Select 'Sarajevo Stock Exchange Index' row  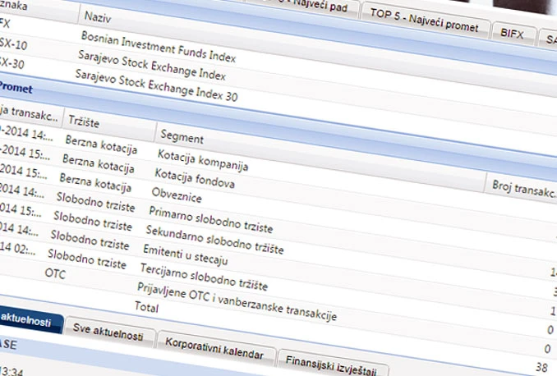tap(152, 65)
